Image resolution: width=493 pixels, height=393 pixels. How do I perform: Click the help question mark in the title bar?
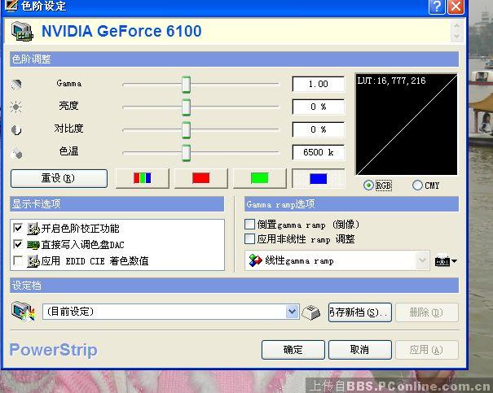pos(437,7)
